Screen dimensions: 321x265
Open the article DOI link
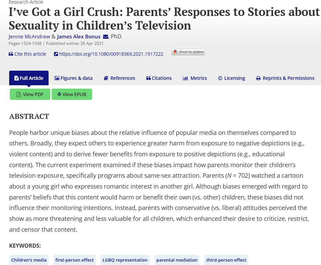click(x=111, y=54)
